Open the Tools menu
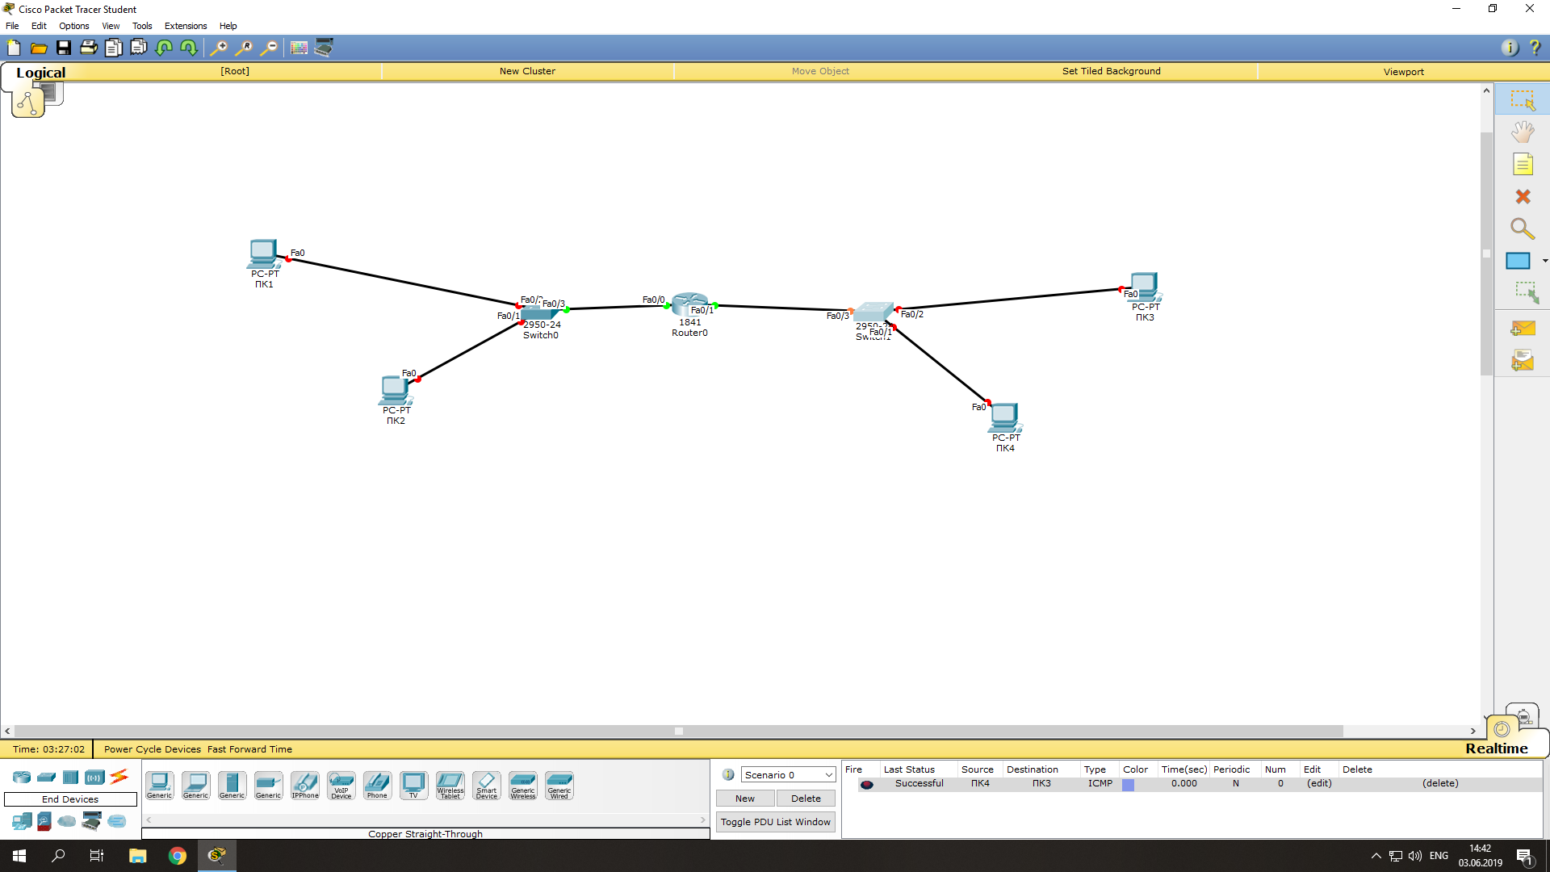Viewport: 1550px width, 872px height. point(142,26)
